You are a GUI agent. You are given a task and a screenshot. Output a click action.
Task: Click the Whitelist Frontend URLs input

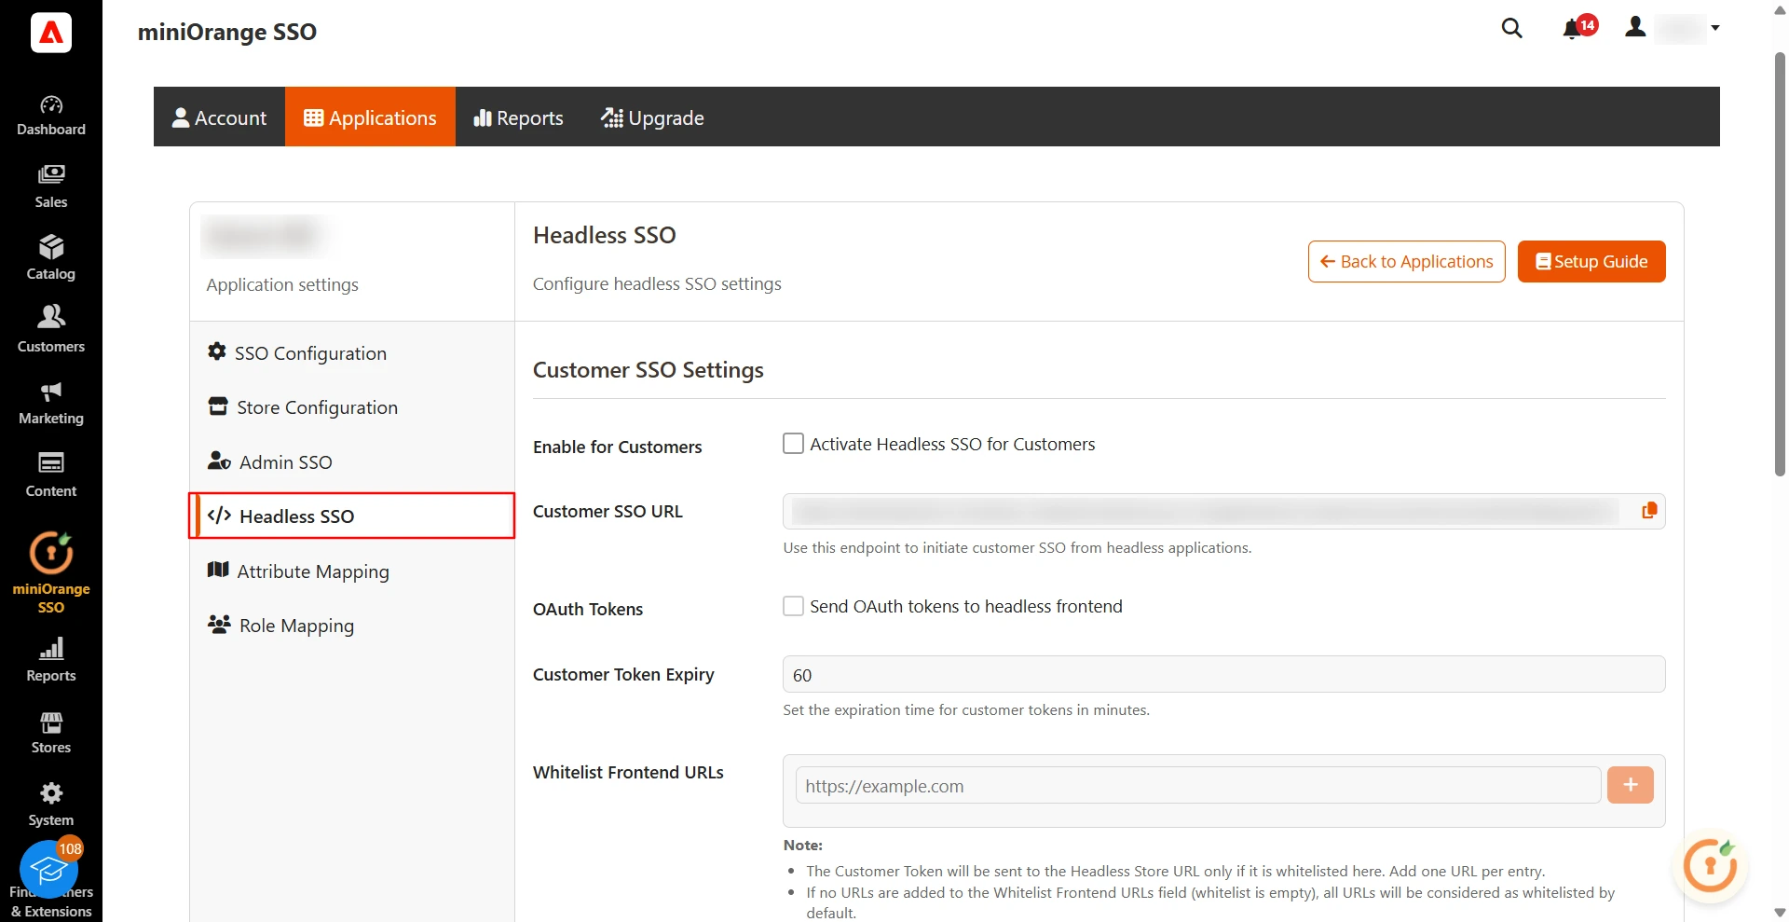coord(1197,785)
